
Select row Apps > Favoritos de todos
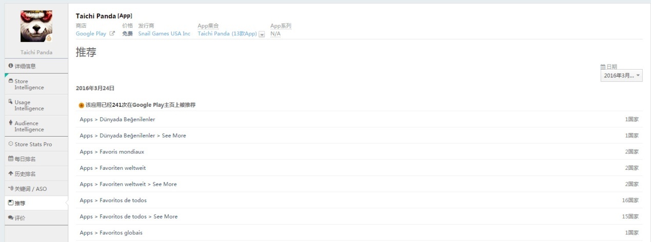tap(359, 200)
